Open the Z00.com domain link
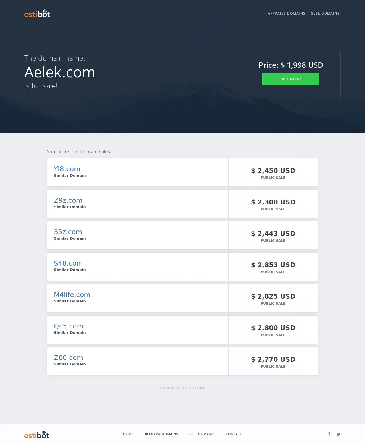 point(68,358)
